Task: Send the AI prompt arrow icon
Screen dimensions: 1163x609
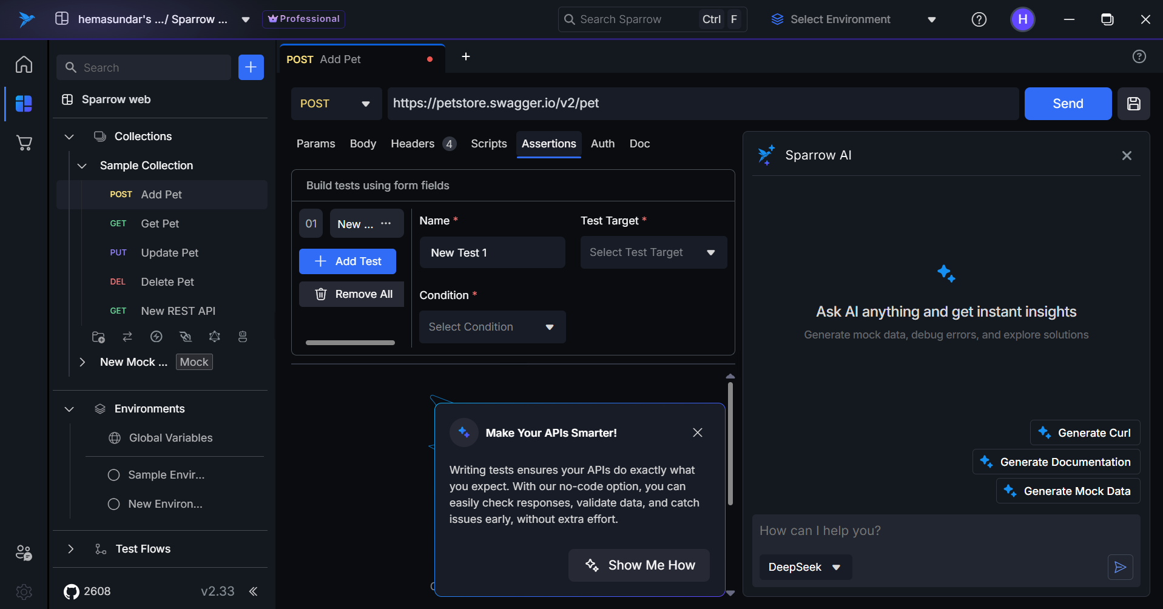Action: click(1120, 567)
